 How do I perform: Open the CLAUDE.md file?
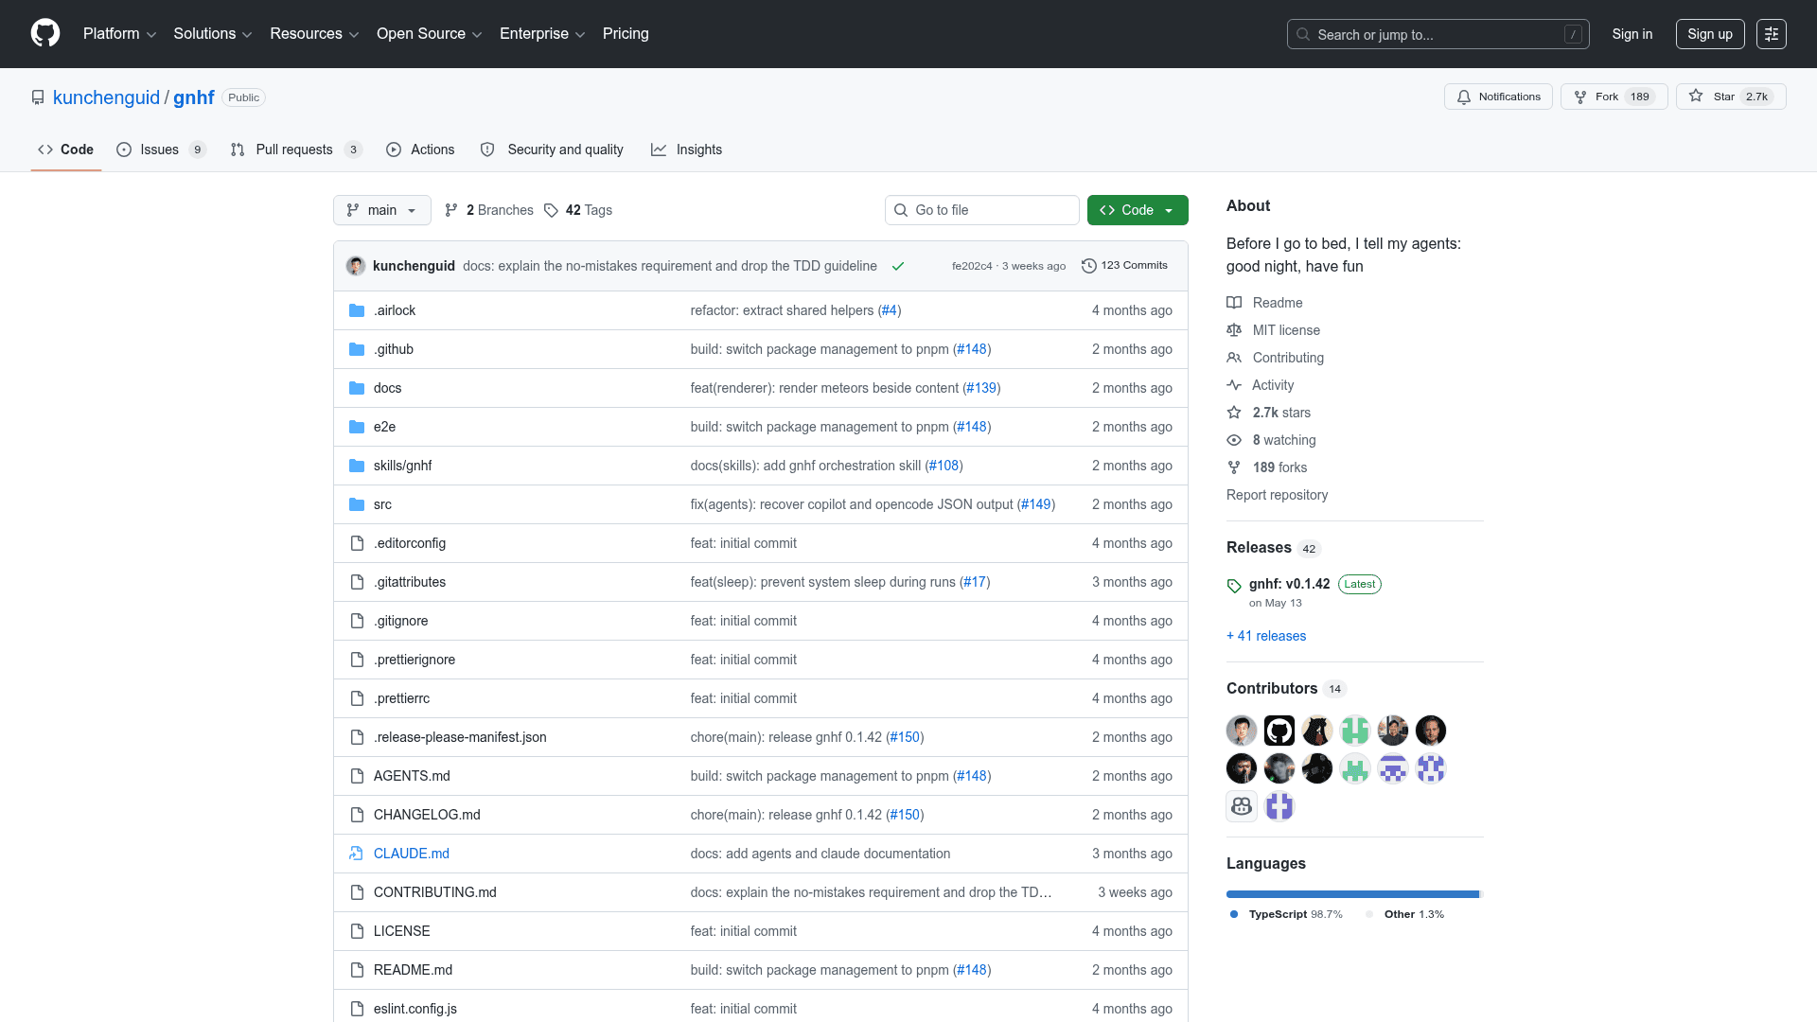412,854
